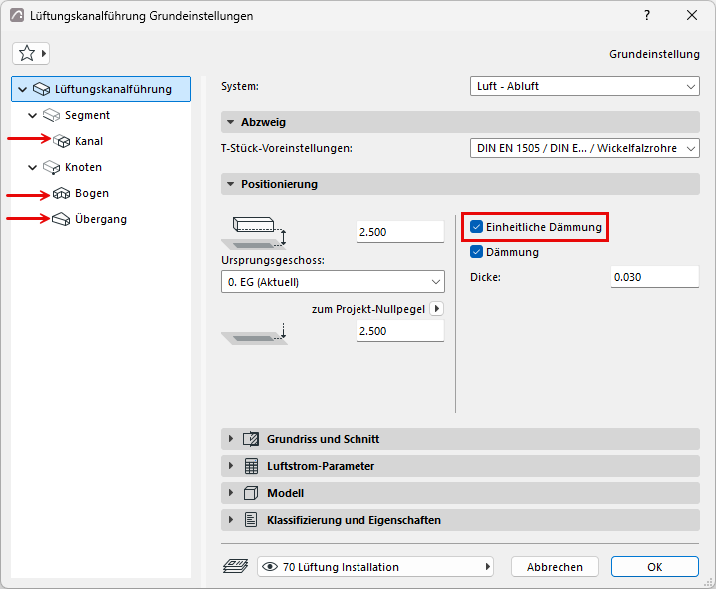Click the Abbrechen button
This screenshot has width=716, height=589.
tap(555, 567)
